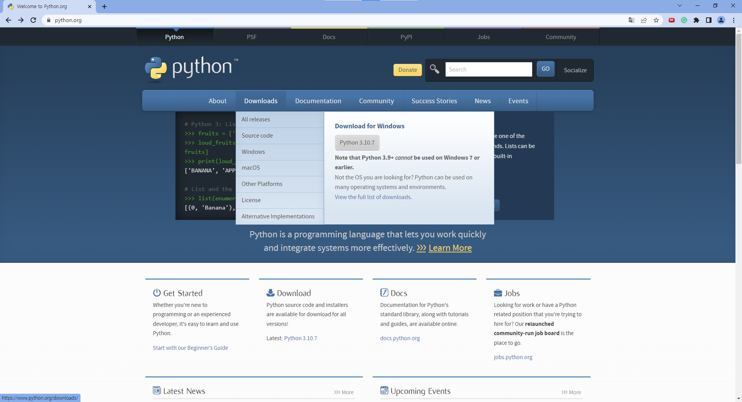Screen dimensions: 742x402
Task: Open the Chrome three-dot menu
Action: tap(733, 20)
